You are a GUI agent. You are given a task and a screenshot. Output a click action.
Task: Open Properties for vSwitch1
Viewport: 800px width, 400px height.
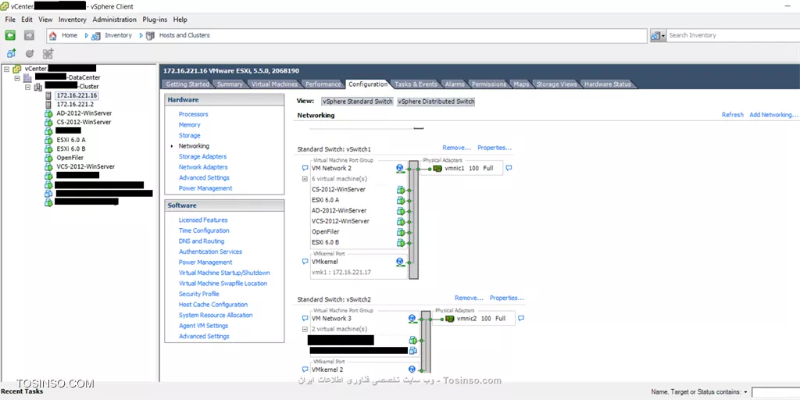tap(495, 148)
